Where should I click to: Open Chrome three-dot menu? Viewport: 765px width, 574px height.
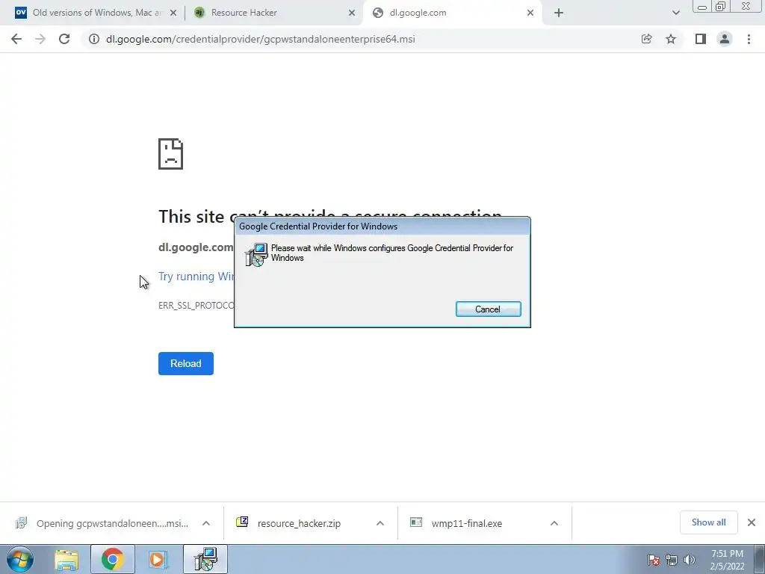pyautogui.click(x=749, y=39)
